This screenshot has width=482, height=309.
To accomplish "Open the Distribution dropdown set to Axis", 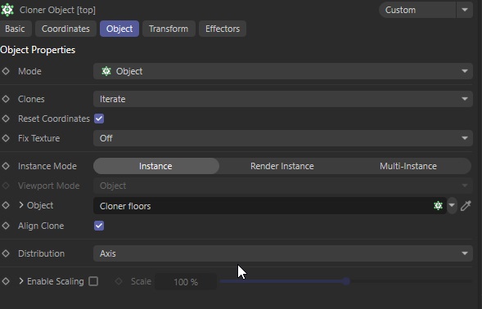I will (283, 253).
